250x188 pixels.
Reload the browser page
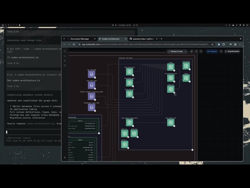(x=74, y=44)
